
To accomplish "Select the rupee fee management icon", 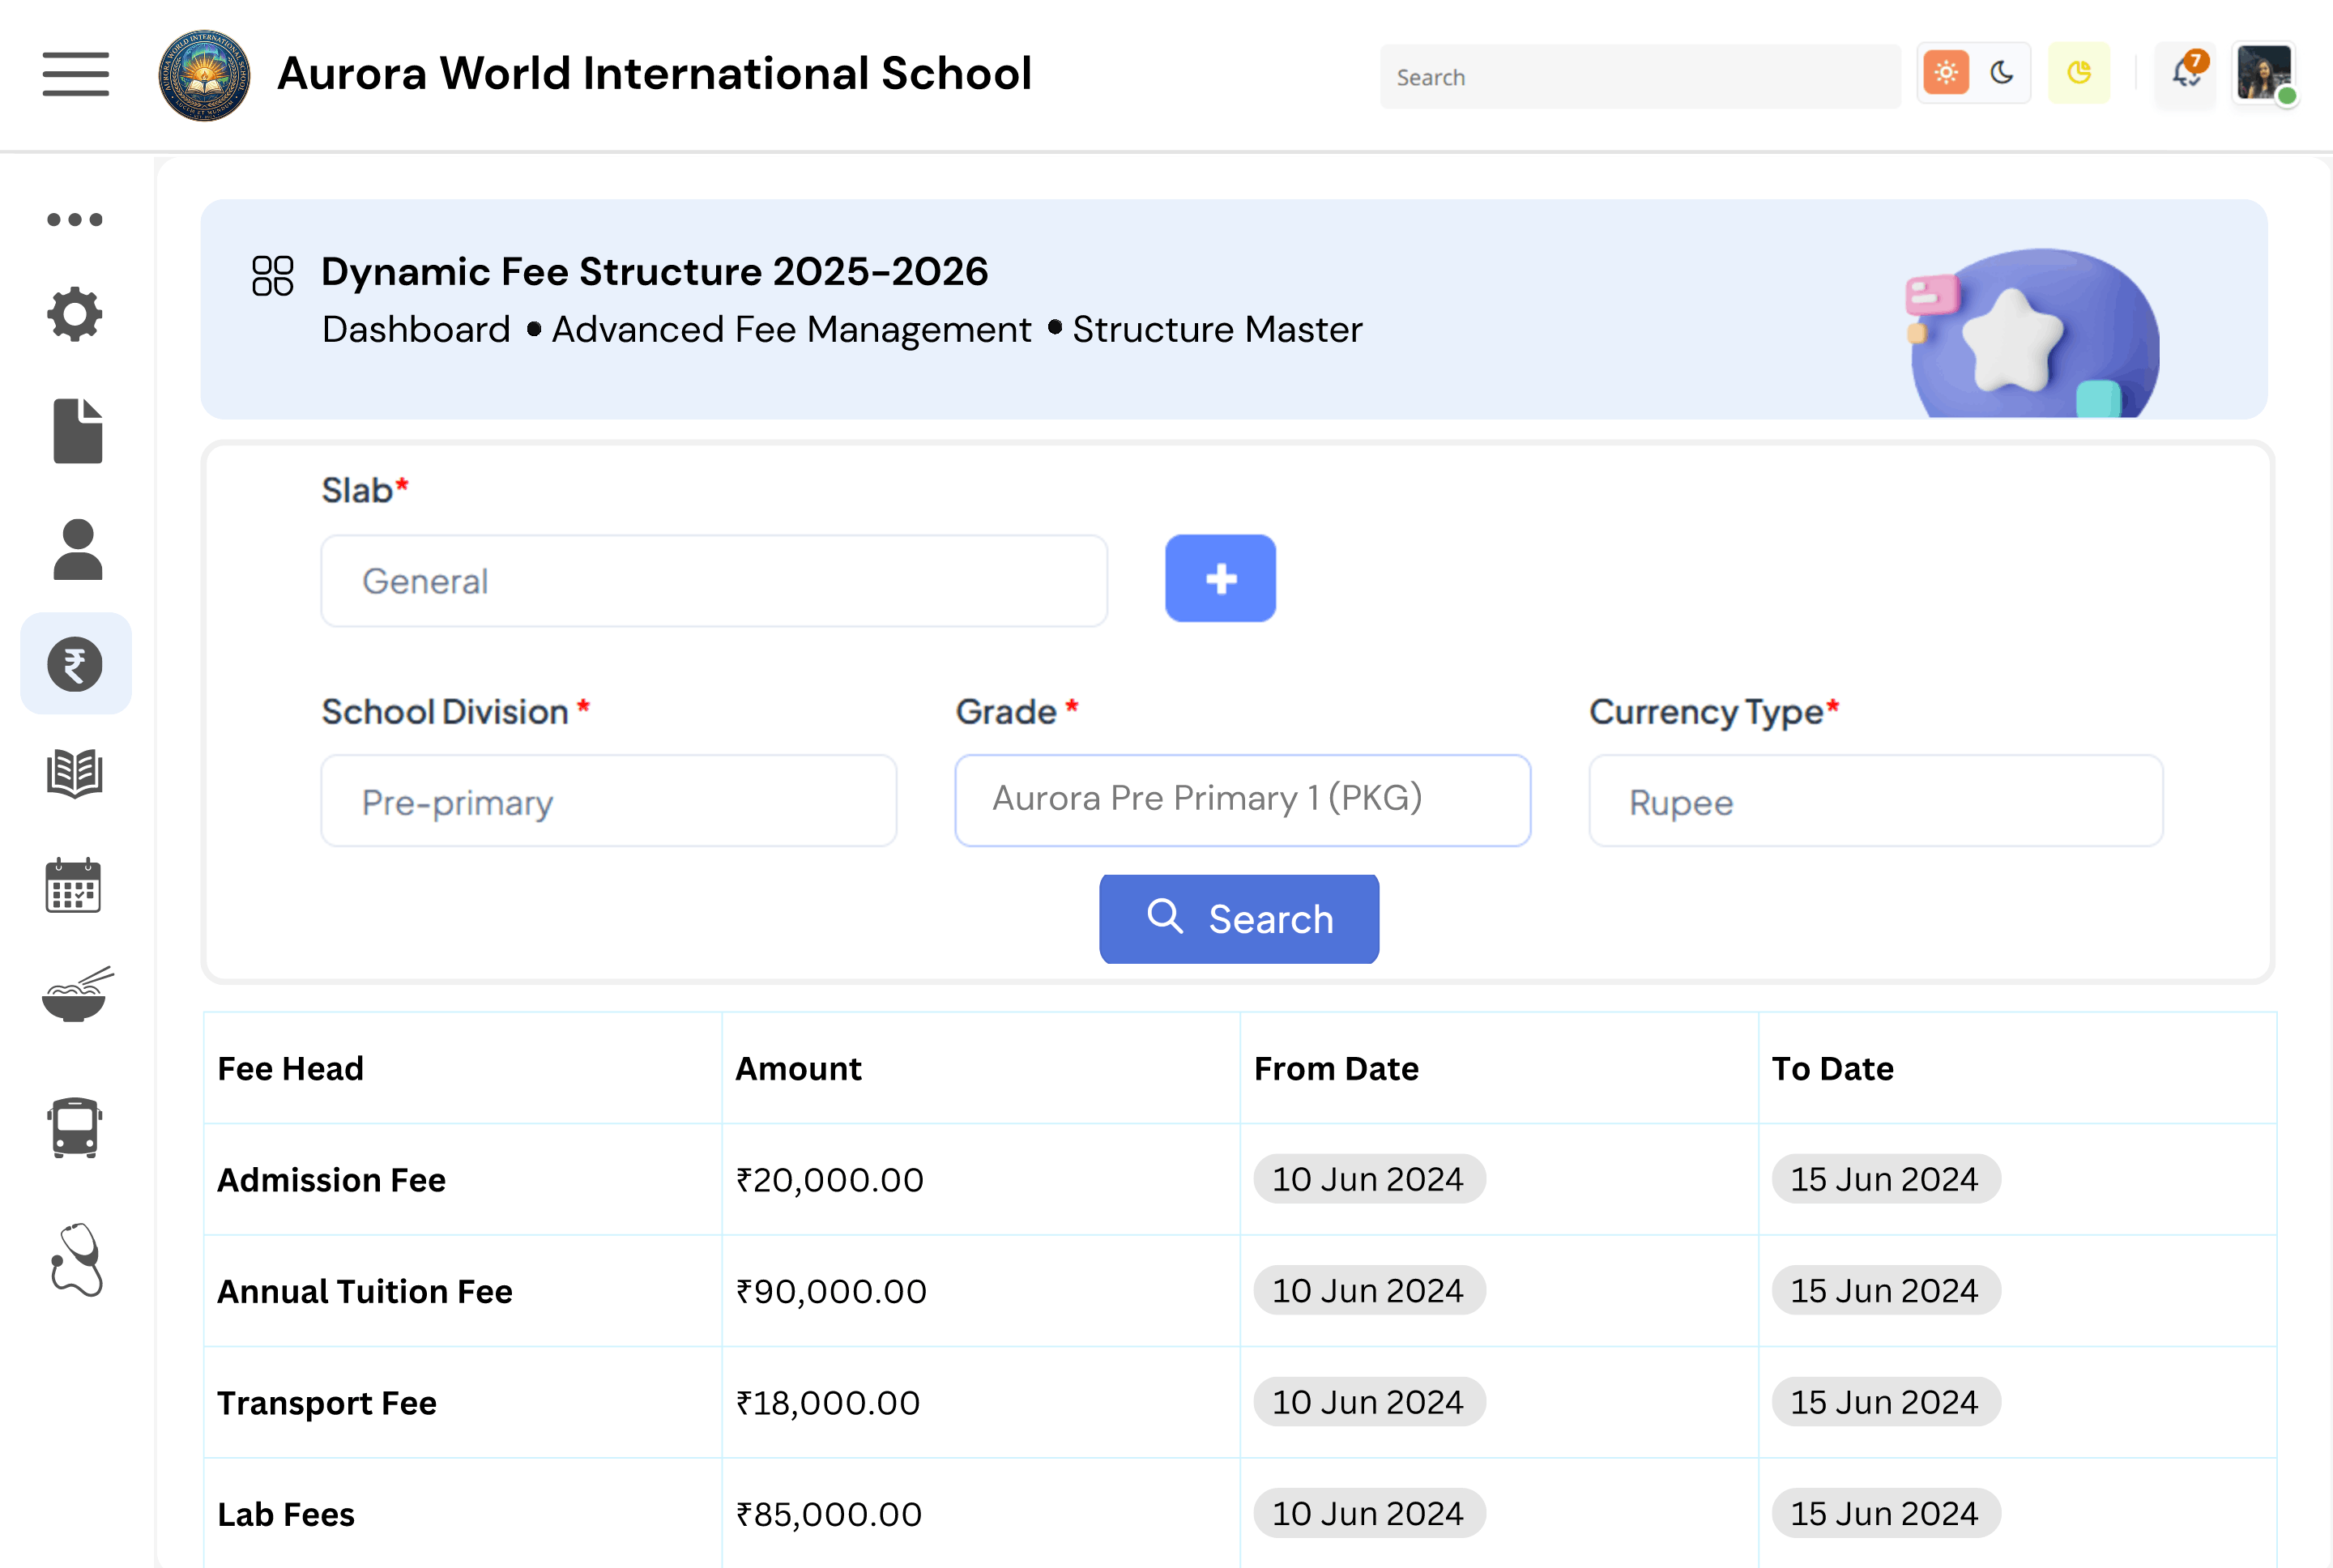I will [x=75, y=664].
